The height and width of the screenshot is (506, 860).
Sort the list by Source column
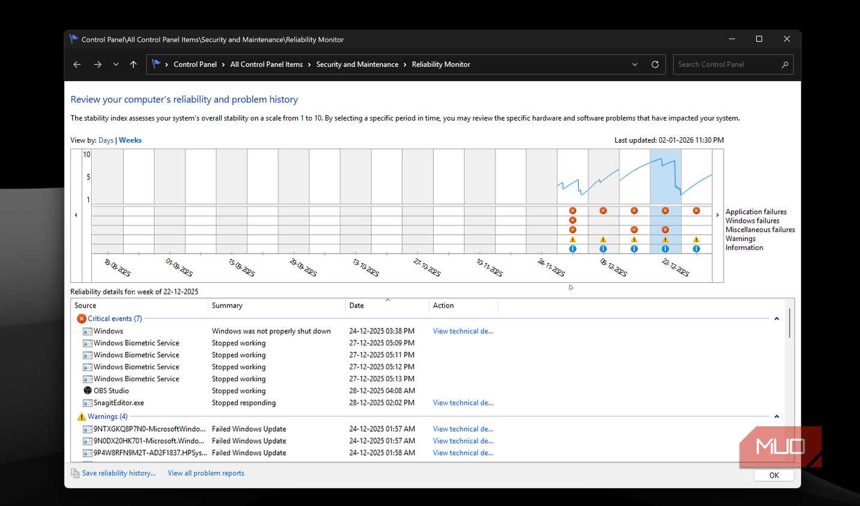[139, 306]
